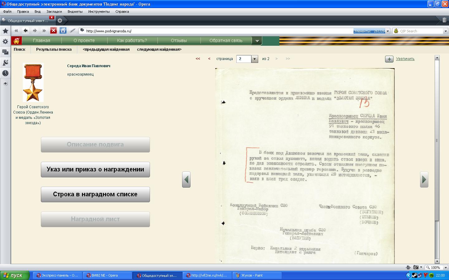This screenshot has width=449, height=280.
Task: Open the Инструменты menu
Action: point(99,12)
